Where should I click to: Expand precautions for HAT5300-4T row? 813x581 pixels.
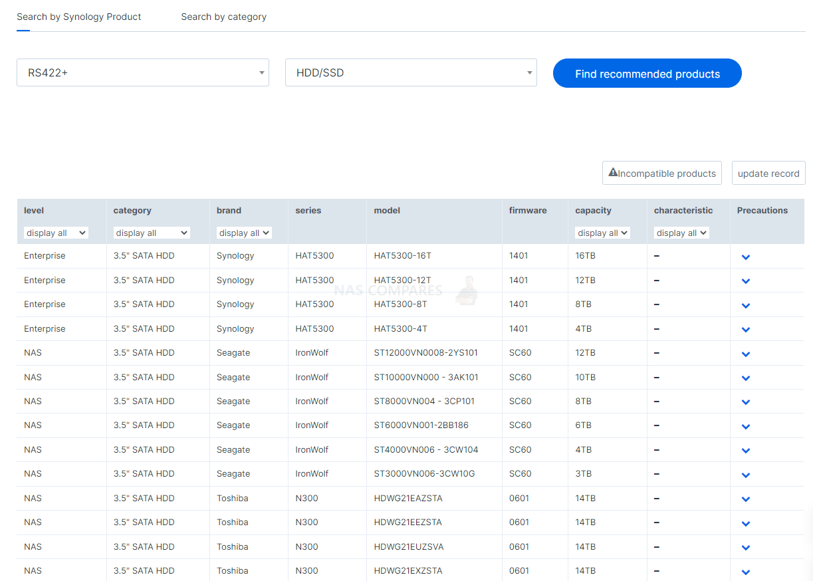pos(746,330)
